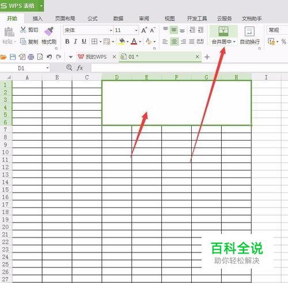Screen dimensions: 288x283
Task: Open the borders dropdown arrow
Action: tap(100, 41)
